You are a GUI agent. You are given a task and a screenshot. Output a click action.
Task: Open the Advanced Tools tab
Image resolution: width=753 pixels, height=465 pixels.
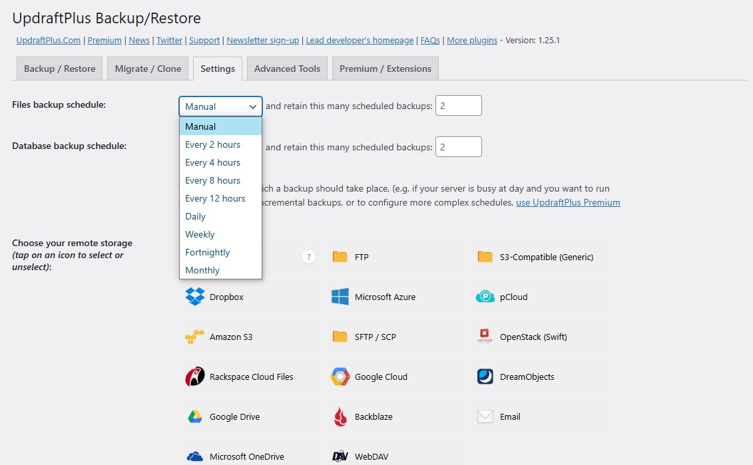pos(287,69)
